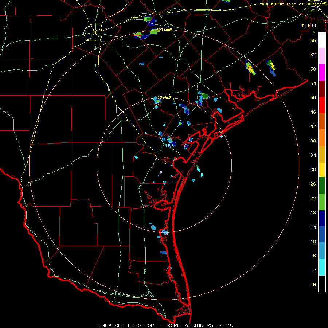Choose the cyan legend swatch
Image resolution: width=328 pixels, height=328 pixels.
[322, 267]
